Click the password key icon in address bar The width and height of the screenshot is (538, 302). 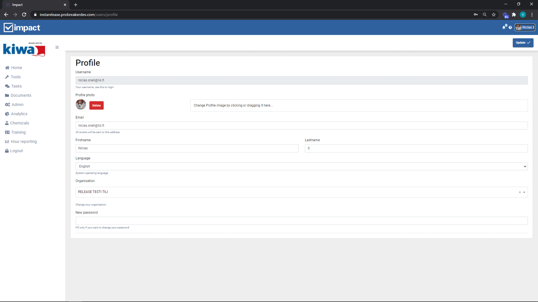click(x=476, y=15)
